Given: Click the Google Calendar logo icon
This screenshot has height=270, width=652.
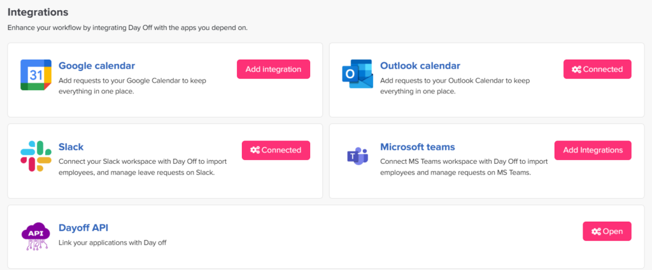Looking at the screenshot, I should pos(36,75).
